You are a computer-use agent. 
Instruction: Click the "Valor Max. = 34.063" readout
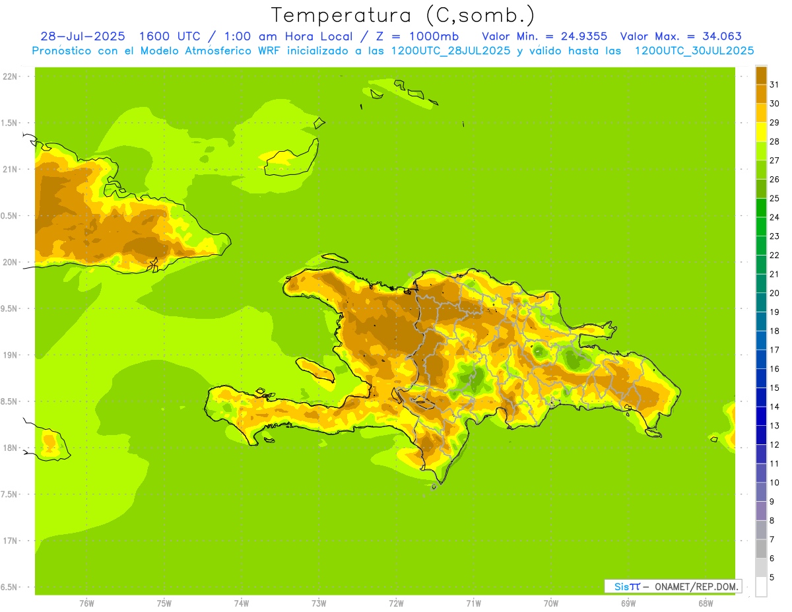pyautogui.click(x=681, y=36)
